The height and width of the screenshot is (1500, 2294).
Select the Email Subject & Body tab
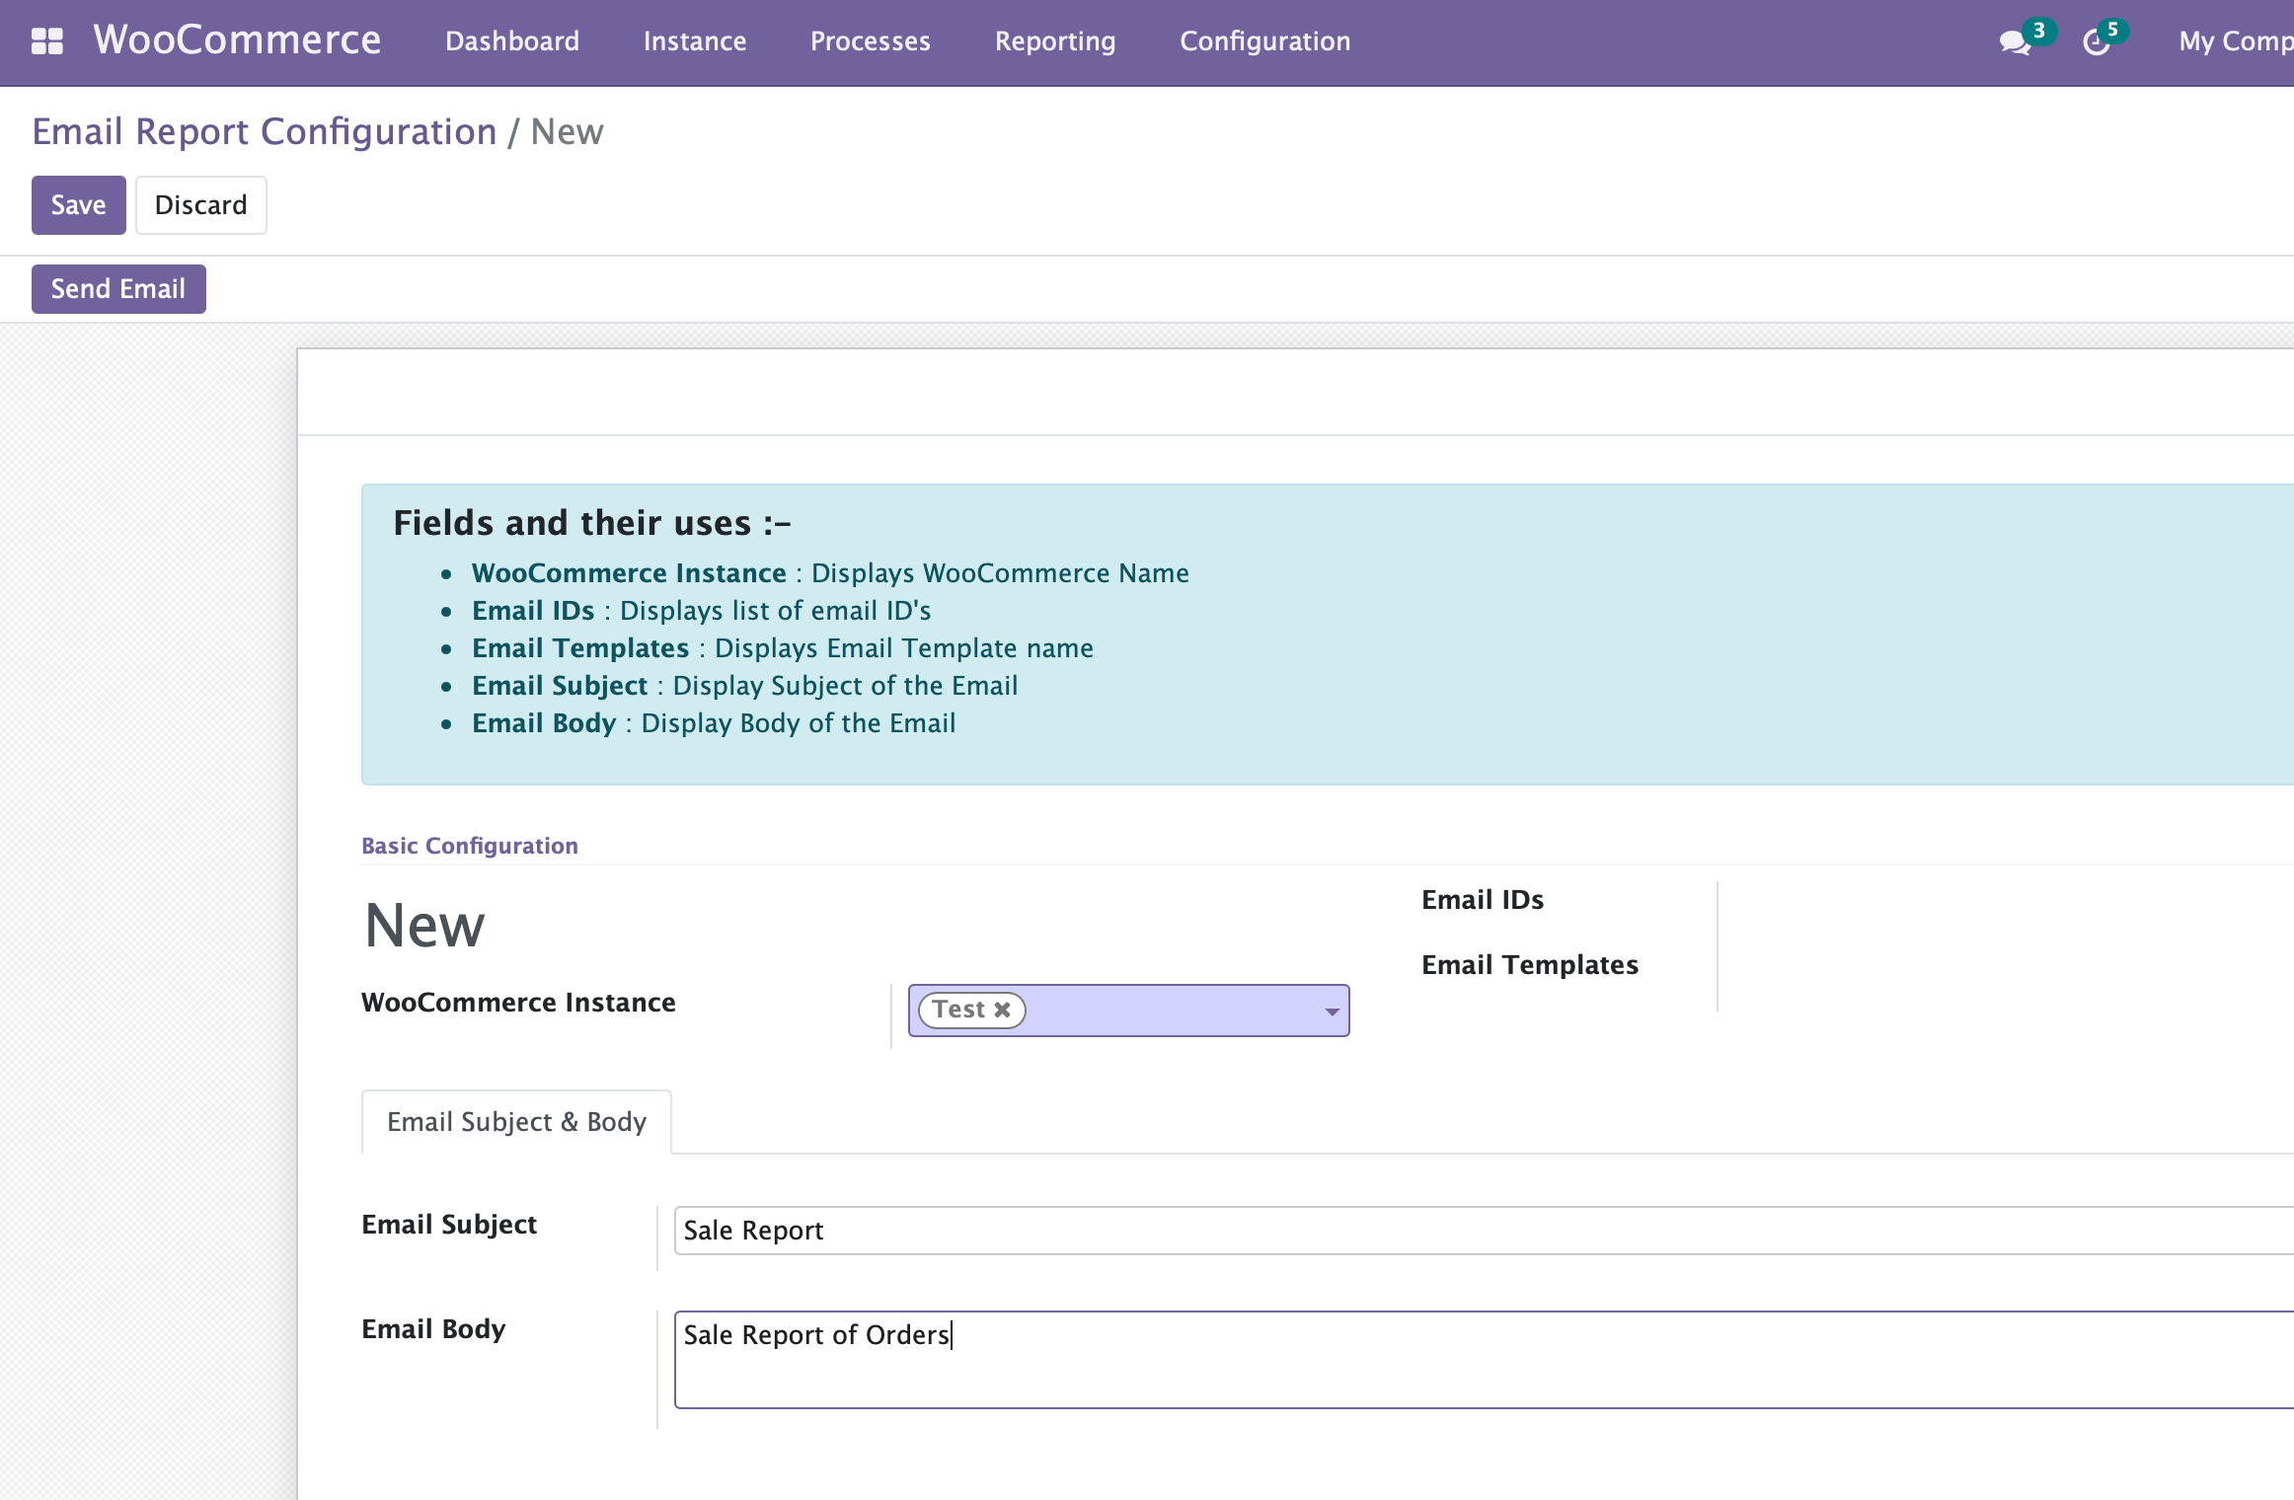516,1122
